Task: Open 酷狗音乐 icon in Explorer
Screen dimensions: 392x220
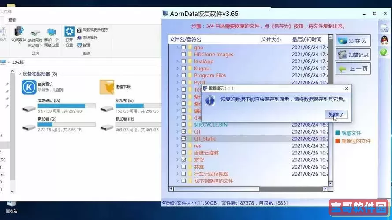Action: (x=29, y=87)
